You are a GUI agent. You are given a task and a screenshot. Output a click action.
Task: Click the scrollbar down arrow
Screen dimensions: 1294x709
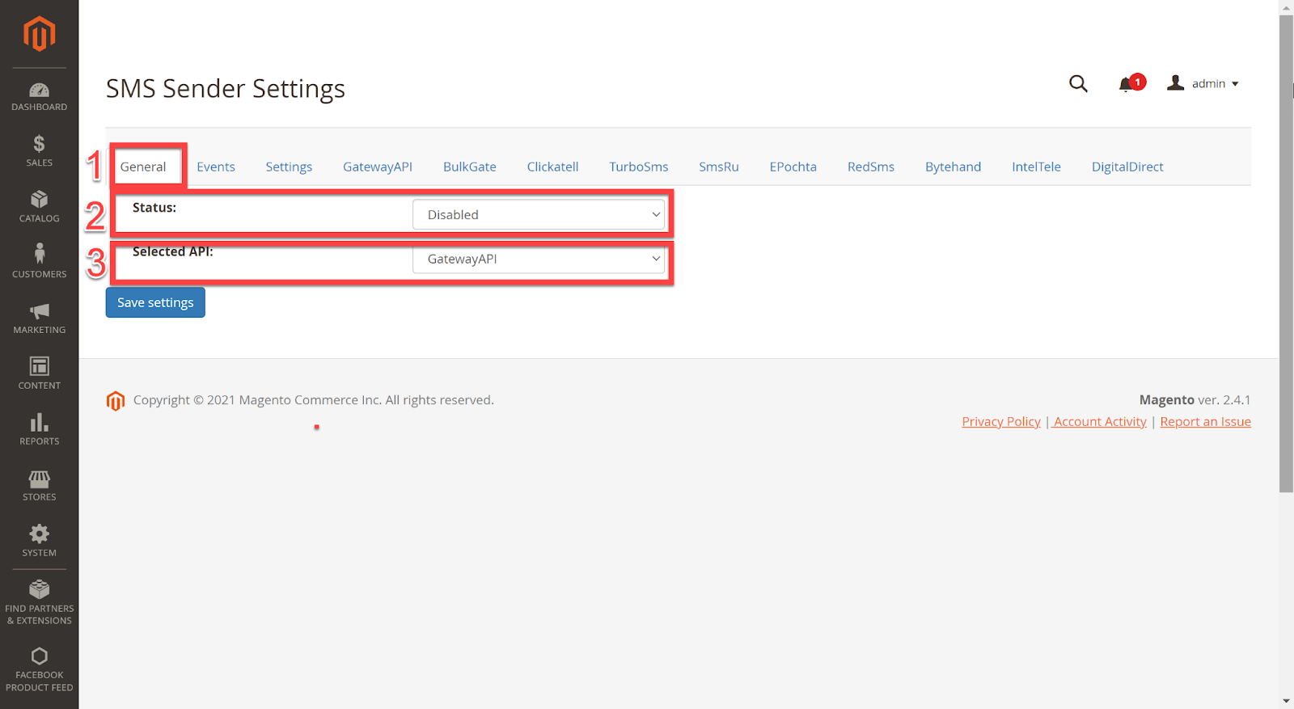click(1286, 701)
